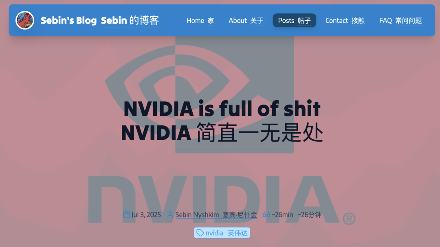Viewport: 440px width, 247px height.
Task: Click the ~26min reading time text
Action: (x=282, y=215)
